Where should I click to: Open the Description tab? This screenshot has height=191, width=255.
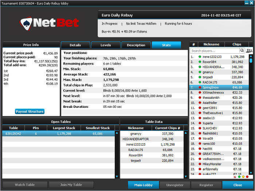click(136, 45)
